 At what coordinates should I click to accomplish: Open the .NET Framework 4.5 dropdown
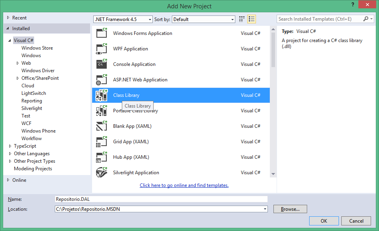123,19
